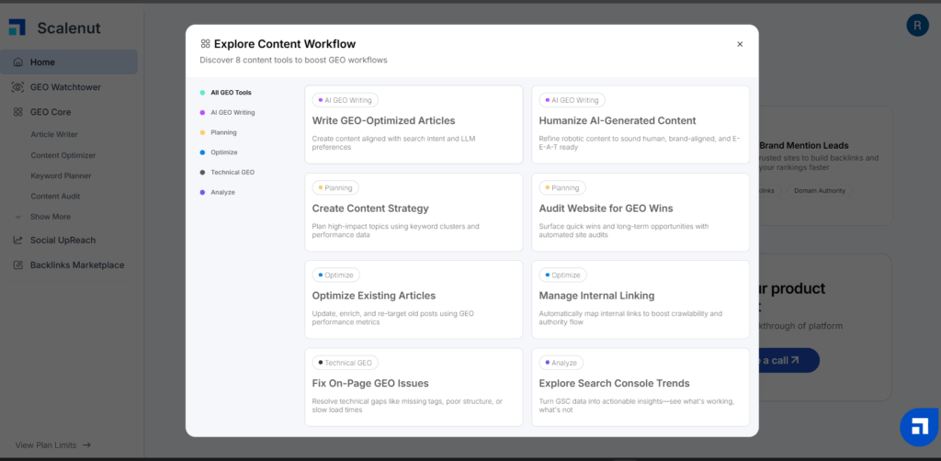Click Analyze tag on Search Console Trends card
941x461 pixels.
coord(561,363)
